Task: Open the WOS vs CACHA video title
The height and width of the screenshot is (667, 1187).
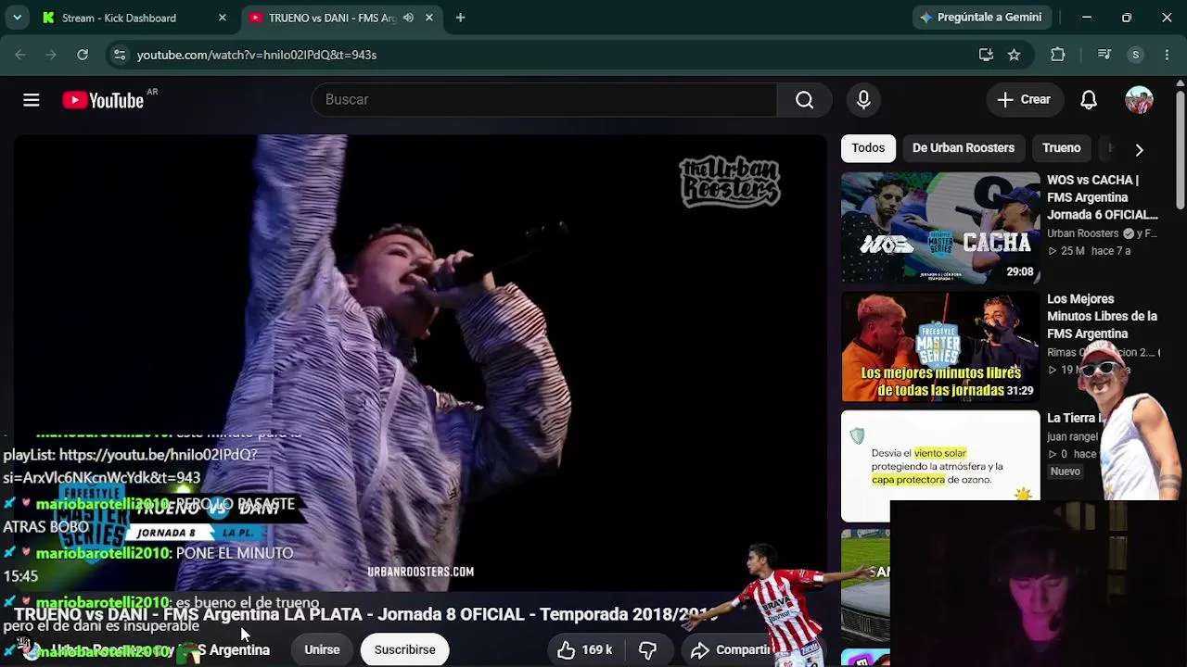Action: coord(1103,197)
